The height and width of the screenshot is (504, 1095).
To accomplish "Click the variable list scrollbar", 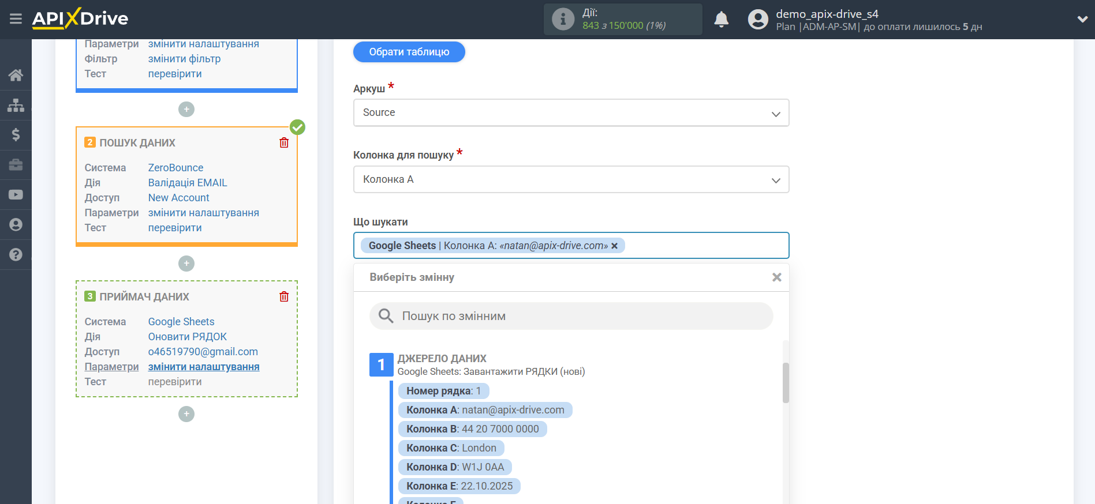I will click(x=786, y=383).
